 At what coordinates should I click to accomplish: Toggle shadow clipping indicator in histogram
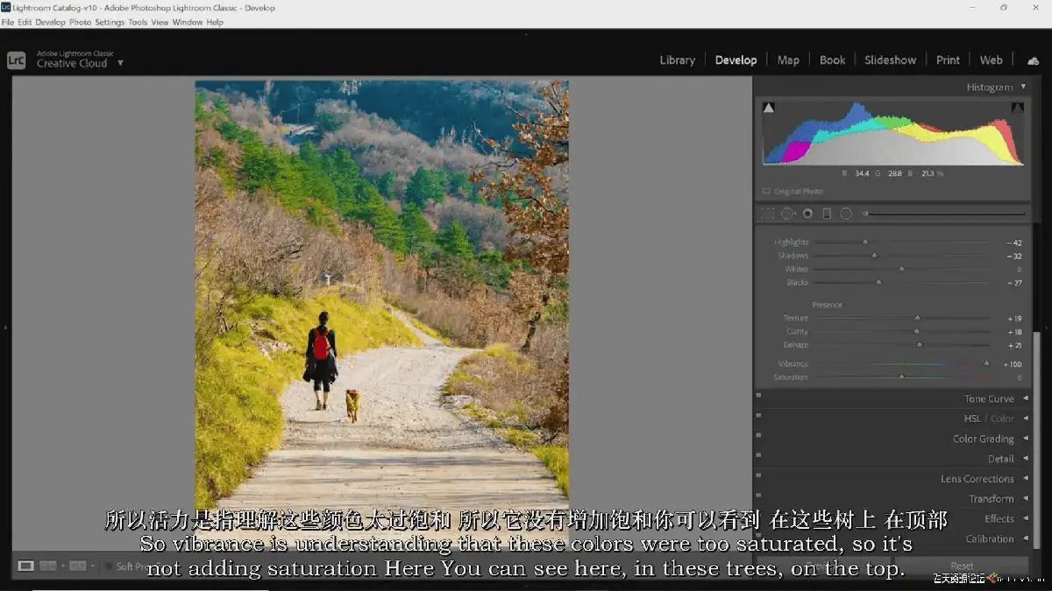point(769,108)
